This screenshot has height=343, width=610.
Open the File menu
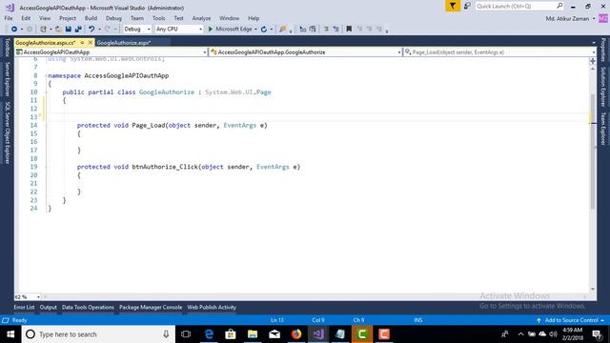tap(9, 18)
